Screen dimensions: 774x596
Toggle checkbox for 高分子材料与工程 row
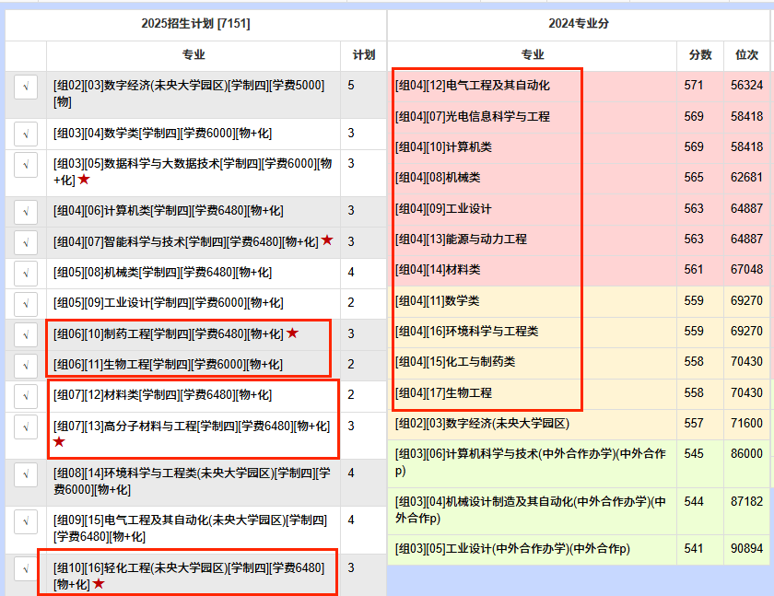click(x=26, y=427)
